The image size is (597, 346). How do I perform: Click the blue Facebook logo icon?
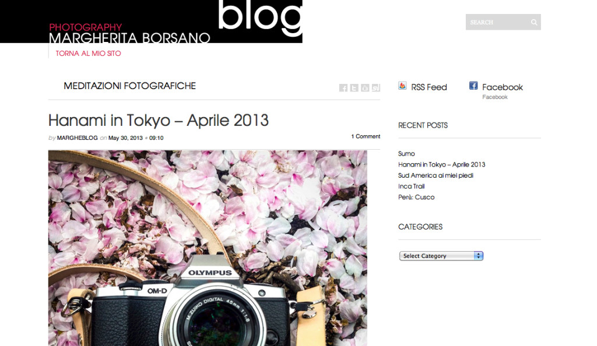pyautogui.click(x=473, y=86)
